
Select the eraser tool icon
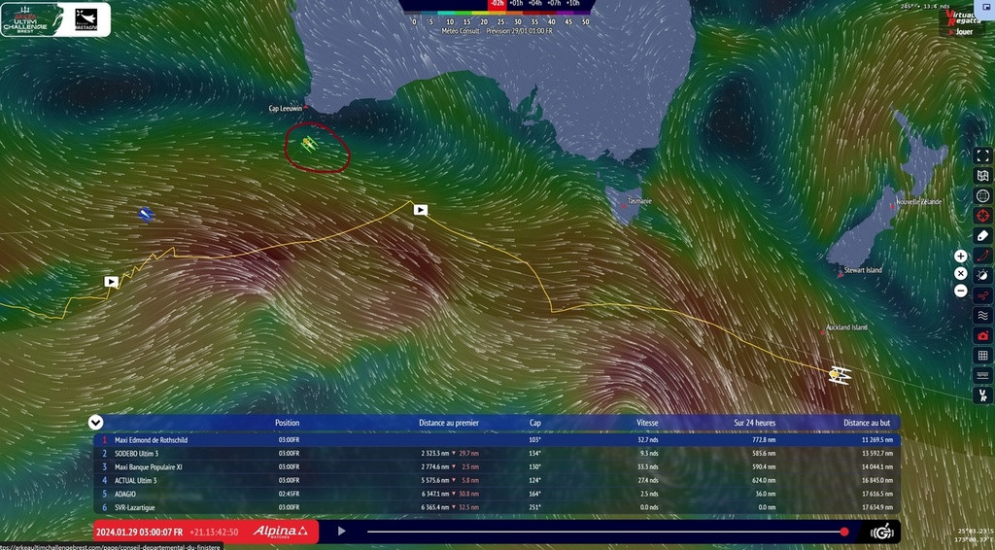982,235
